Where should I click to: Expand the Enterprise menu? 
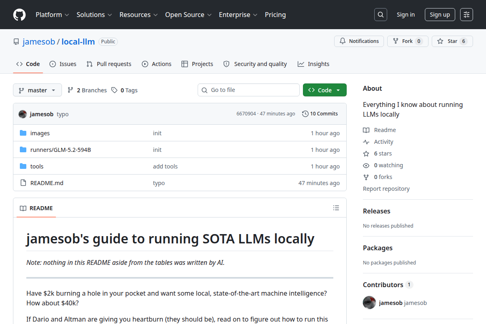(x=238, y=15)
